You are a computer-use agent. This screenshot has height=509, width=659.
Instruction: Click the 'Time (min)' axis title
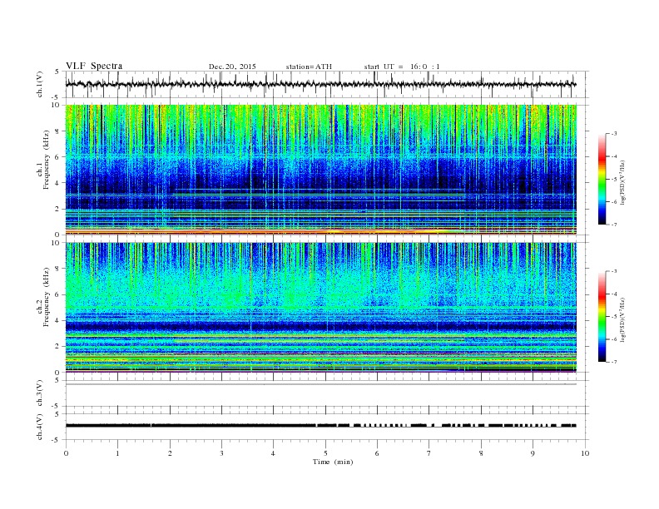pyautogui.click(x=333, y=462)
